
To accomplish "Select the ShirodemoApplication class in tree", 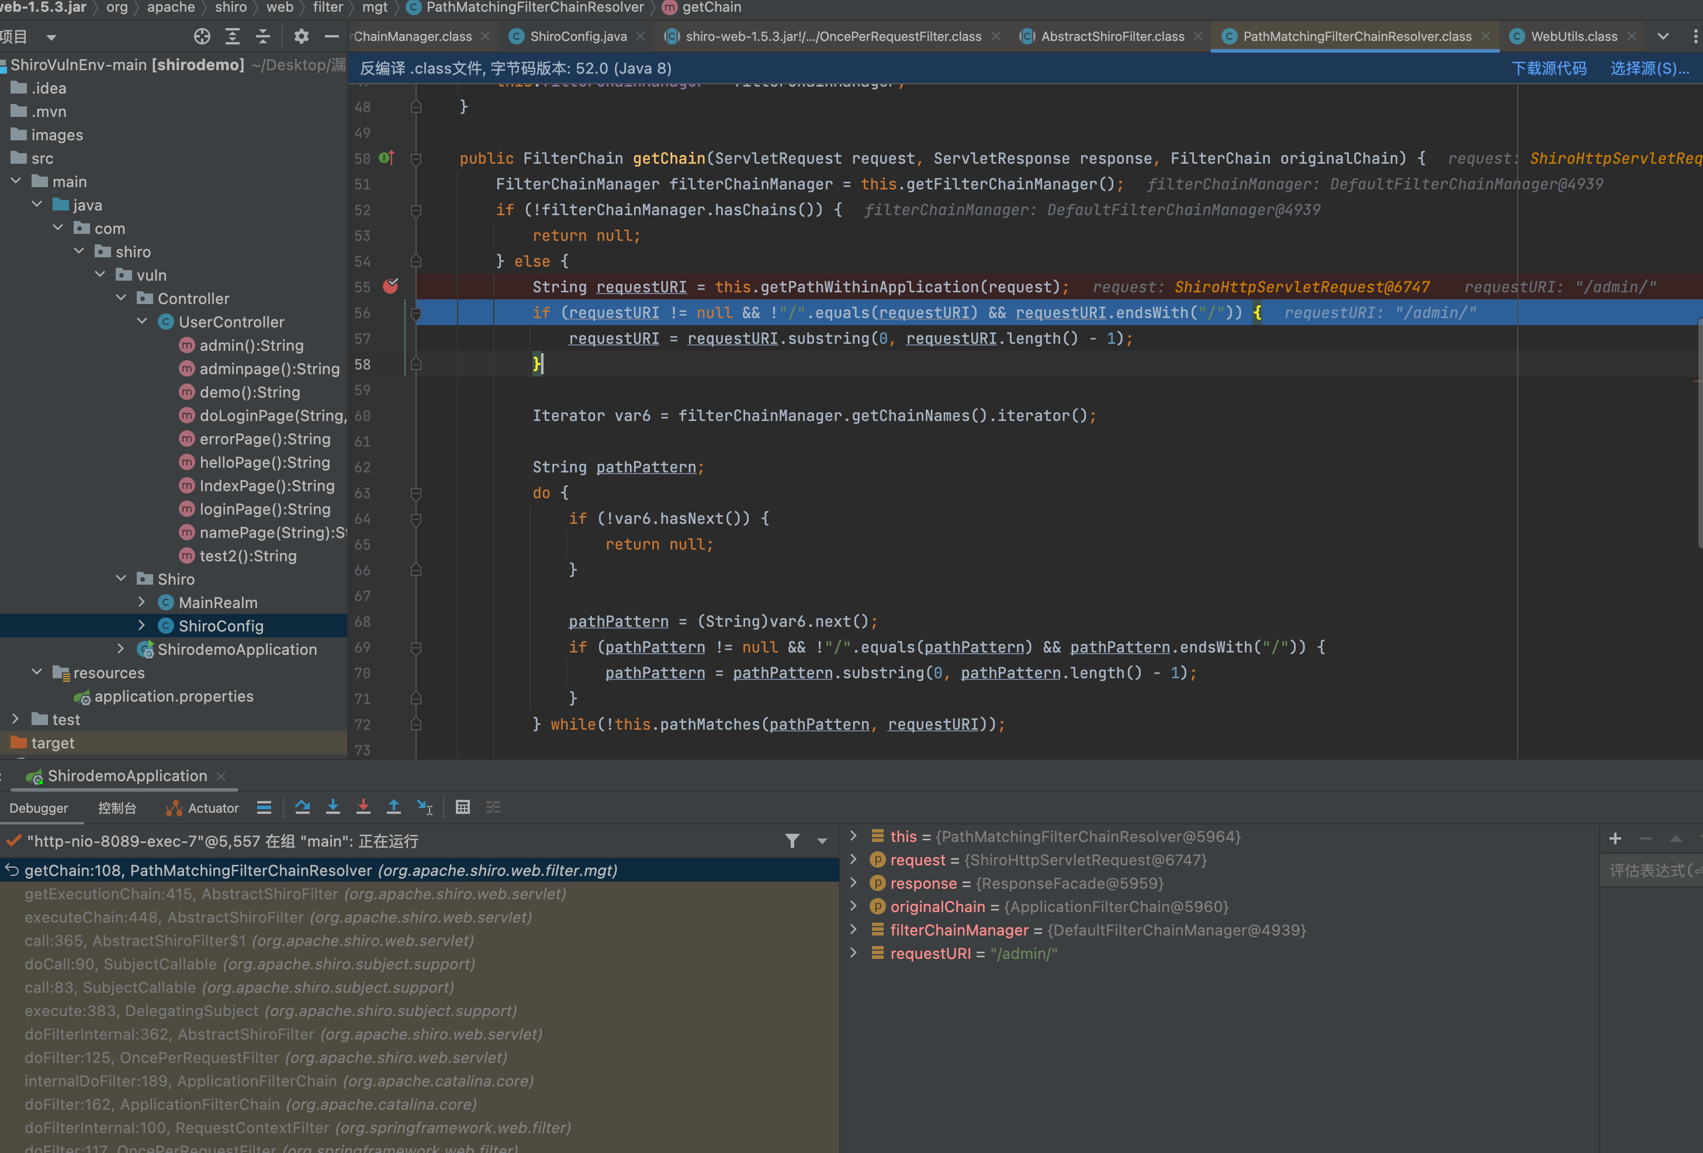I will click(237, 648).
